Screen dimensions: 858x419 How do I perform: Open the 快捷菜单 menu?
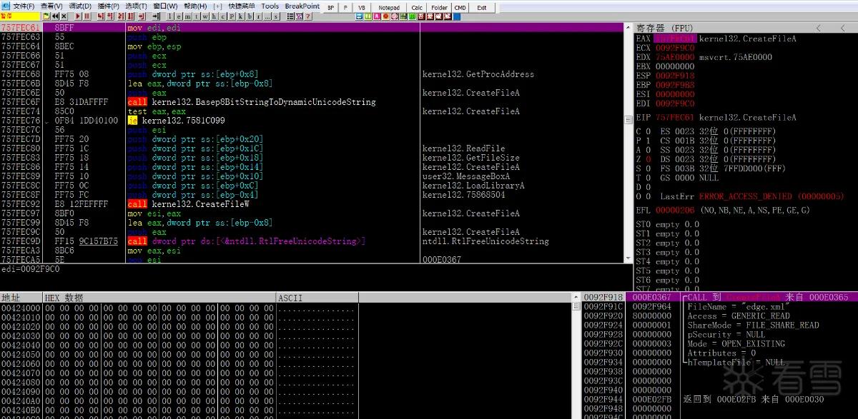[242, 6]
